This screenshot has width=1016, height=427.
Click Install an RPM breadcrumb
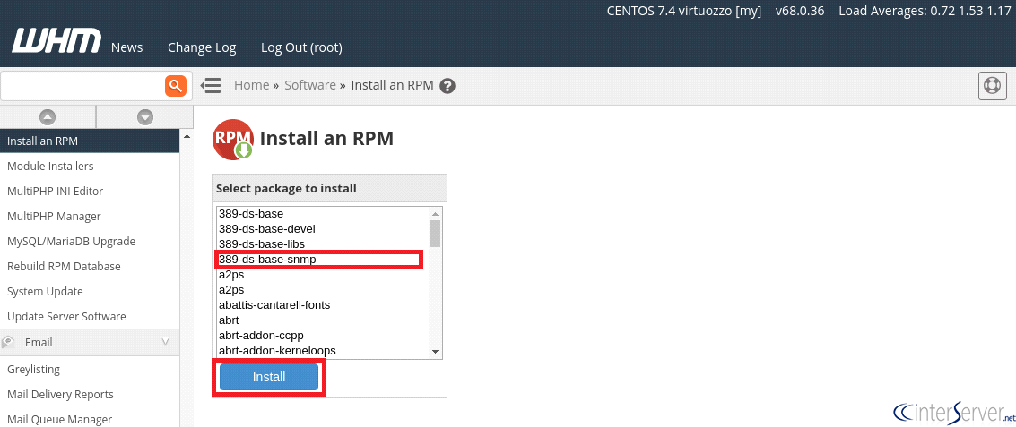pos(392,85)
